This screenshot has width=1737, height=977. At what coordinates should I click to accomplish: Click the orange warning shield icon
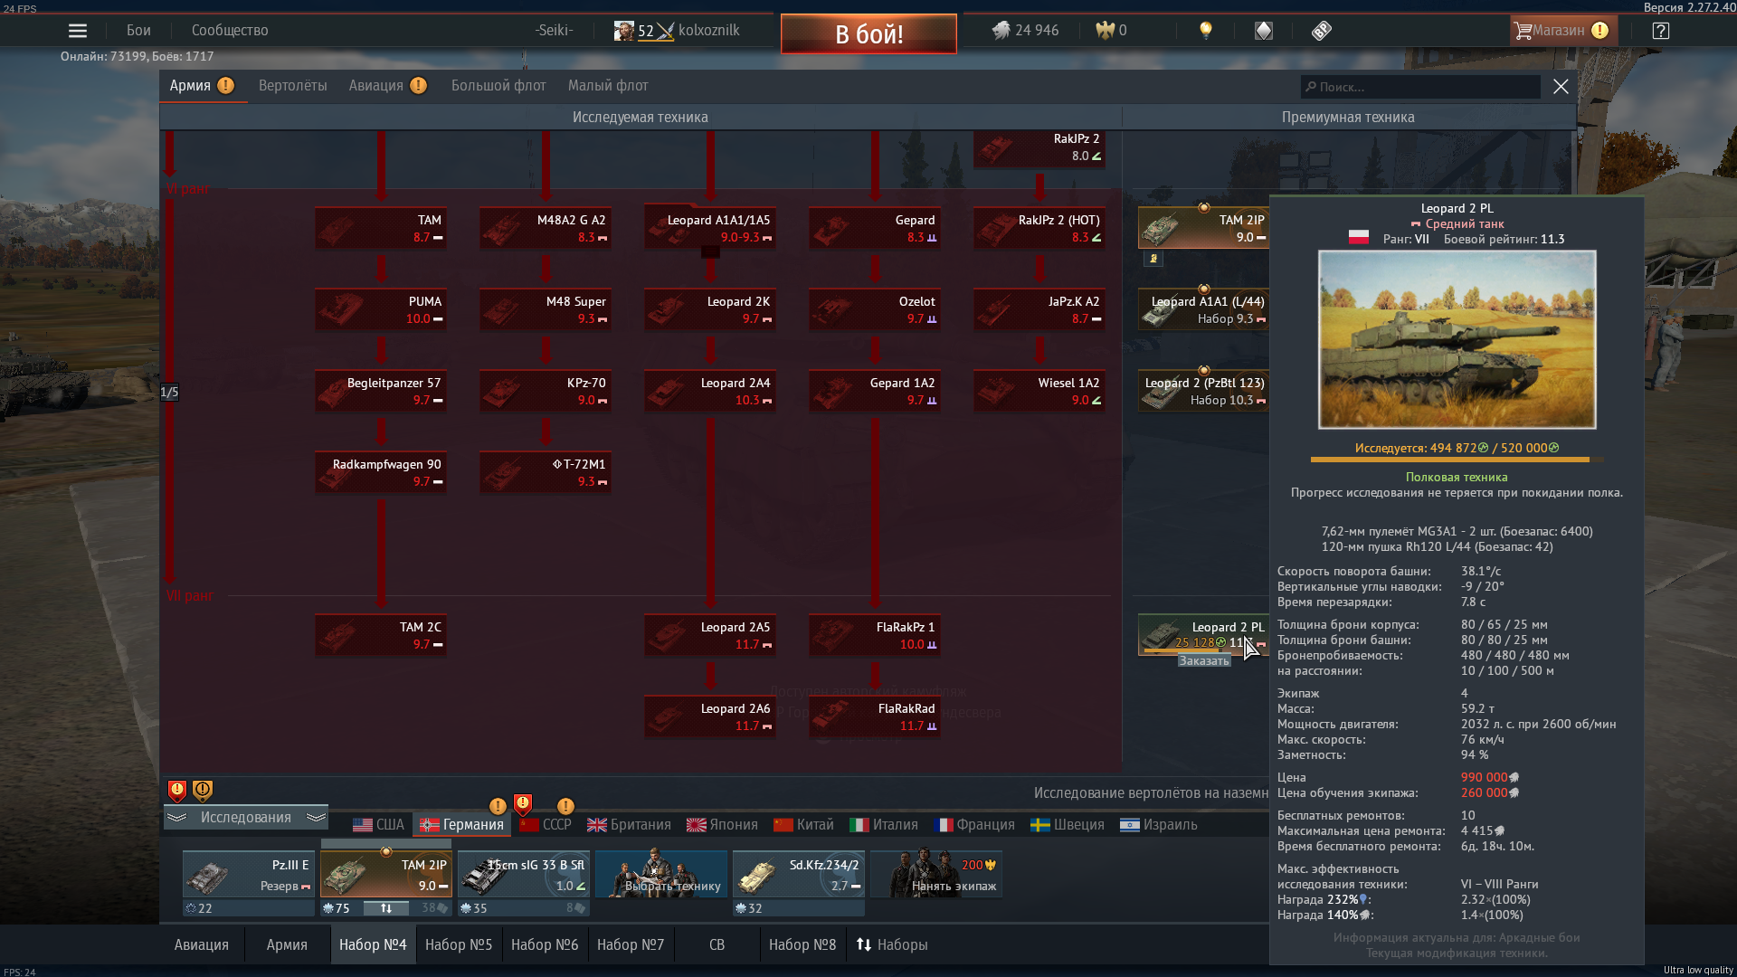(203, 791)
